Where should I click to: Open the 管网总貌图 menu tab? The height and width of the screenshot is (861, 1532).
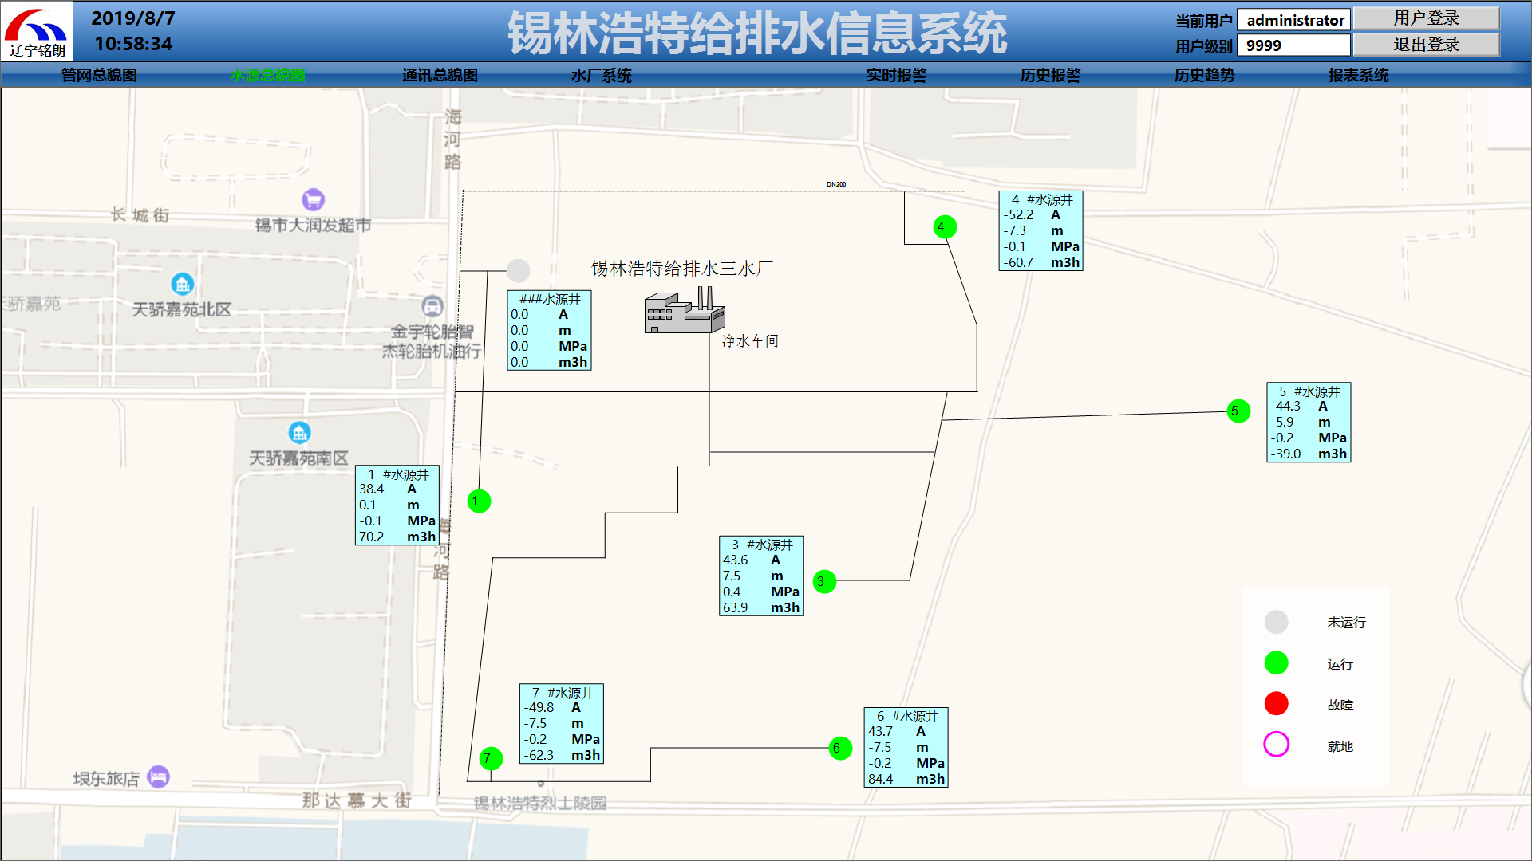pyautogui.click(x=99, y=76)
